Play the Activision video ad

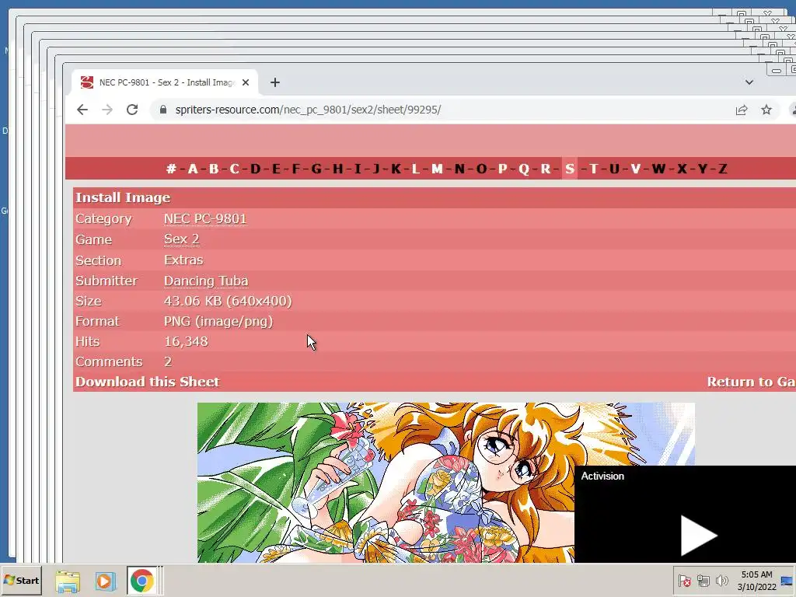[x=698, y=536]
